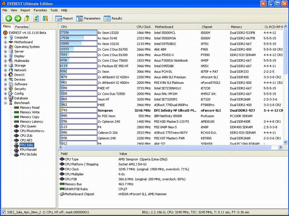
Task: Expand the Display tree node
Action: point(5,56)
